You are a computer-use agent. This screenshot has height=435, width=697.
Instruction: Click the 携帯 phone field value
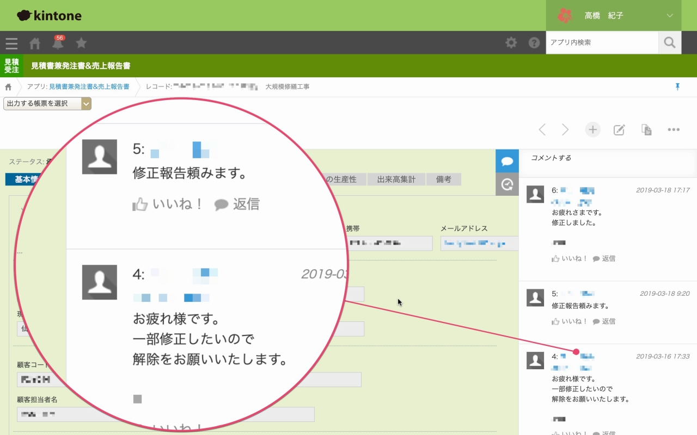[389, 243]
